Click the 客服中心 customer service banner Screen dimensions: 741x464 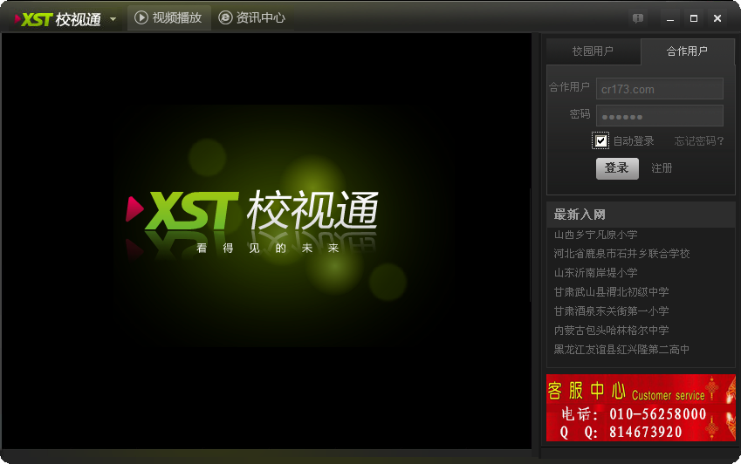tap(641, 408)
